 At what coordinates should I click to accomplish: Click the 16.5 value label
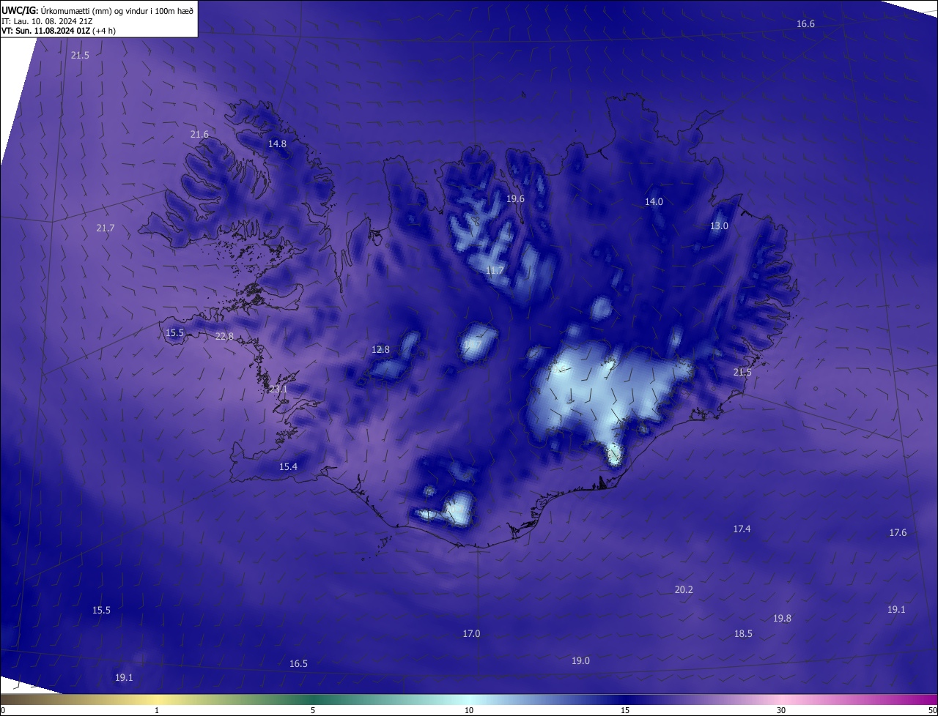pos(298,664)
